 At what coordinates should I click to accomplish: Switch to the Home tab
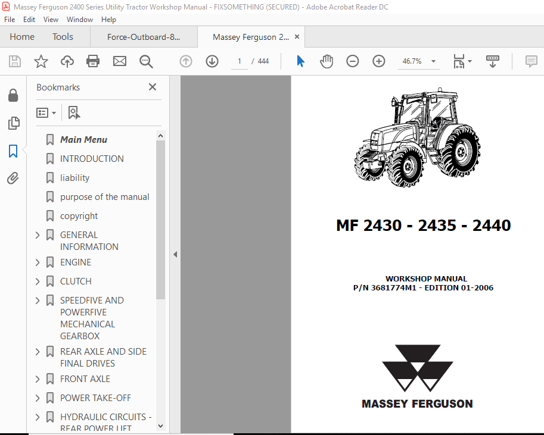click(x=22, y=37)
